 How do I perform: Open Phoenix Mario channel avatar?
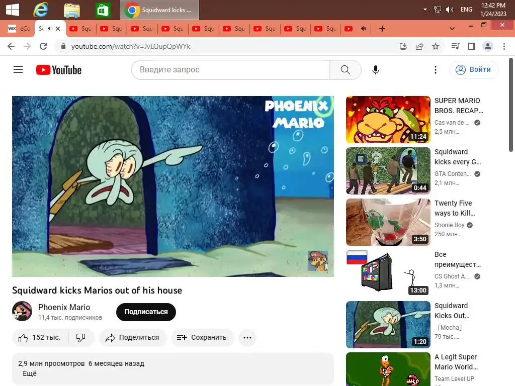(22, 311)
